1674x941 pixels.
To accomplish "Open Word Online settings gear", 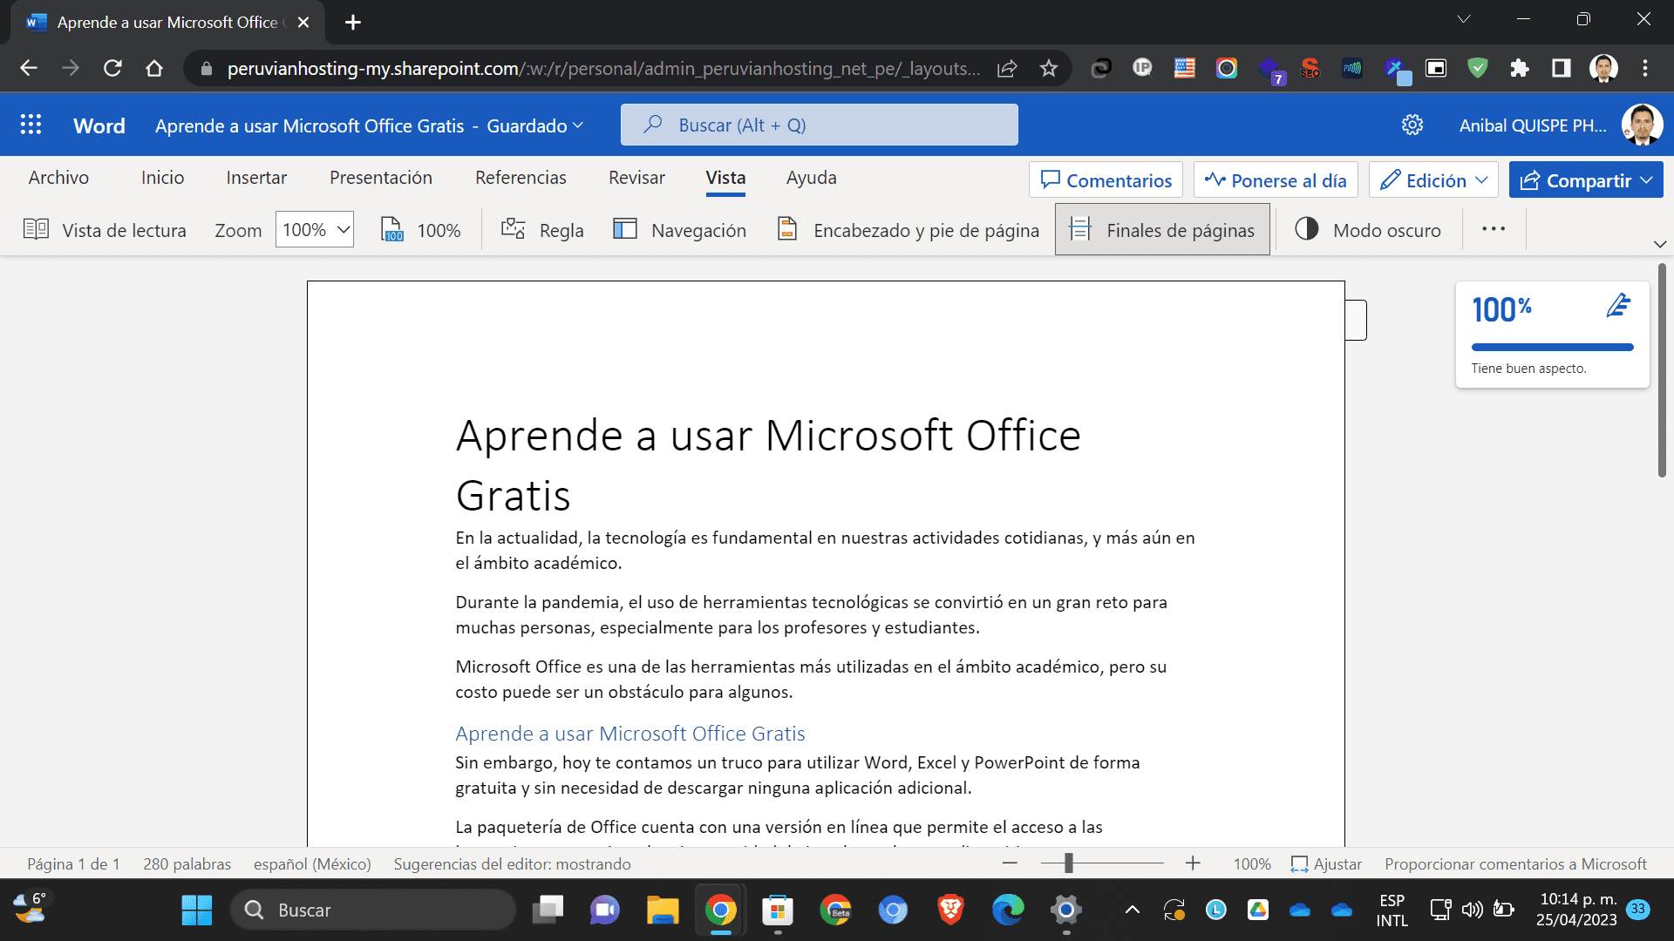I will (x=1412, y=124).
